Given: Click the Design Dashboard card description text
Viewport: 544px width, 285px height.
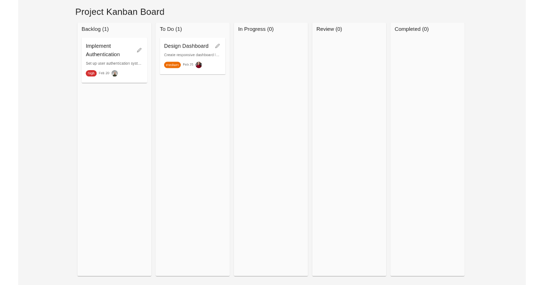Looking at the screenshot, I should pos(192,55).
